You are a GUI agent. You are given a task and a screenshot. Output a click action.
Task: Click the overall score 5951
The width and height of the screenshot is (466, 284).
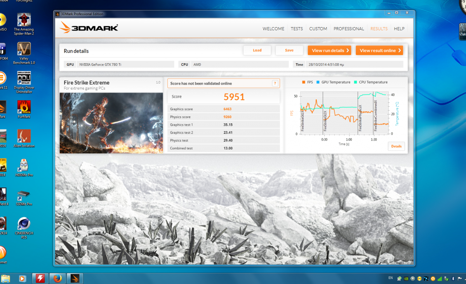[x=234, y=97]
